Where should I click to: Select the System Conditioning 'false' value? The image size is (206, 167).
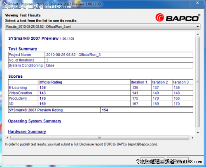point(50,65)
